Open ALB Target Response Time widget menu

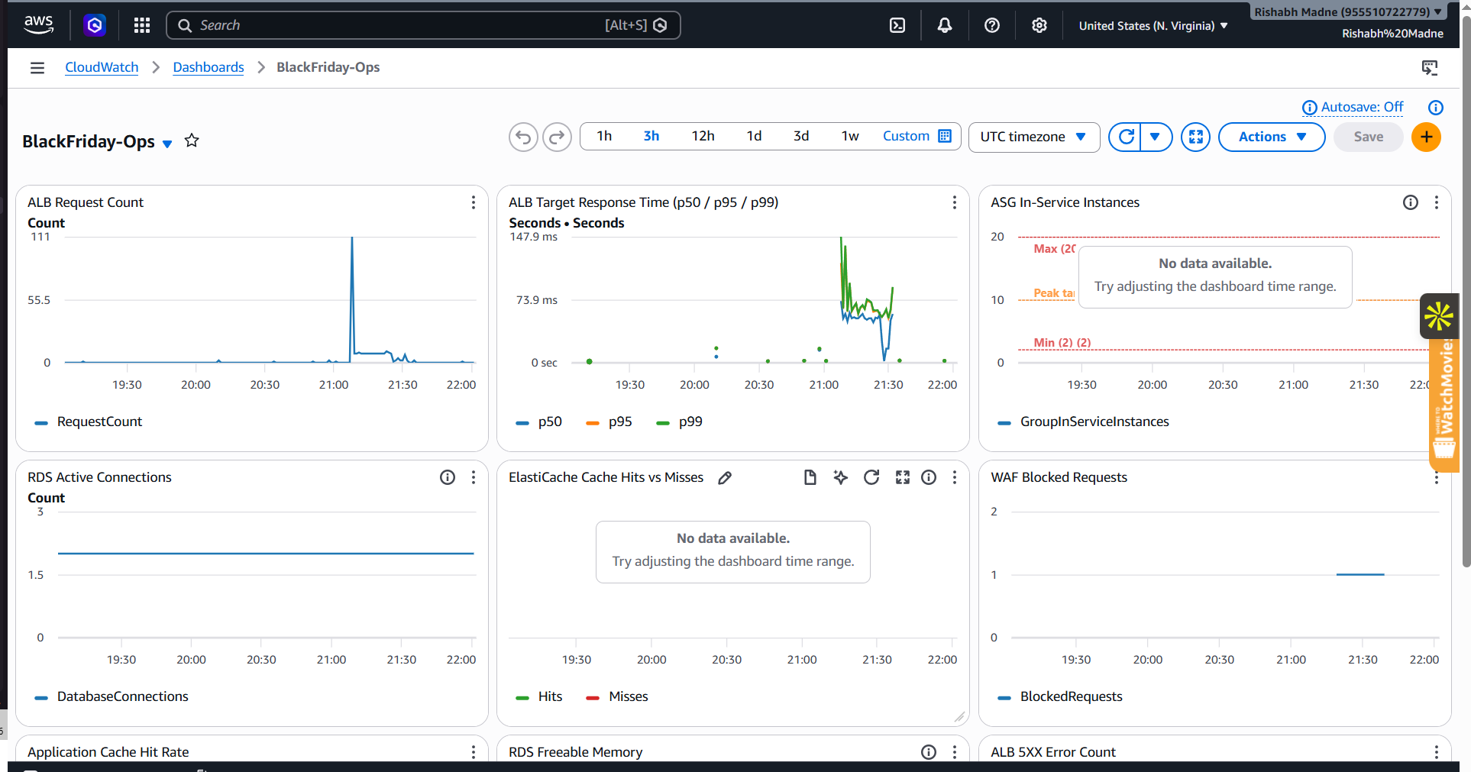point(955,202)
